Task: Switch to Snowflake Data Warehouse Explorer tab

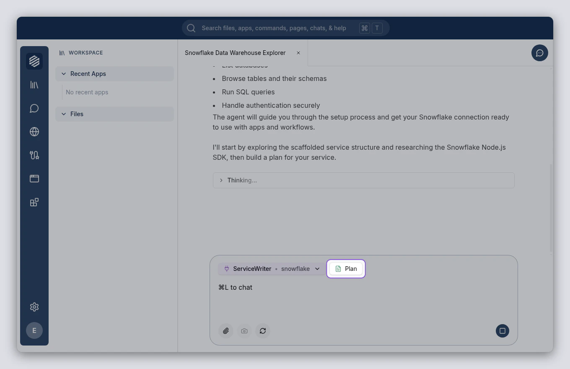Action: [x=235, y=53]
